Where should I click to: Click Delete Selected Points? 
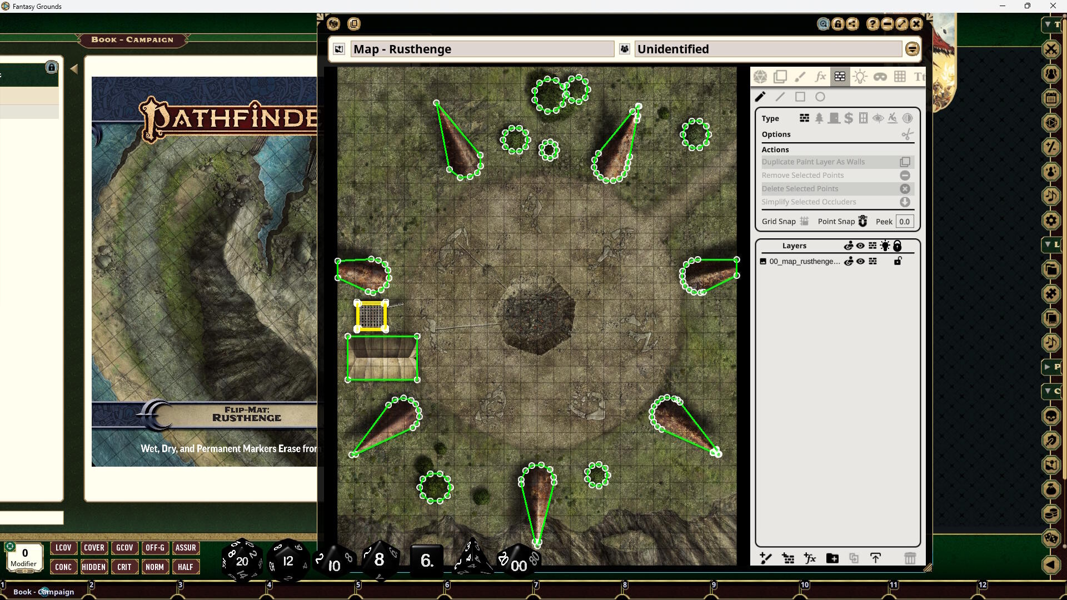click(x=836, y=188)
